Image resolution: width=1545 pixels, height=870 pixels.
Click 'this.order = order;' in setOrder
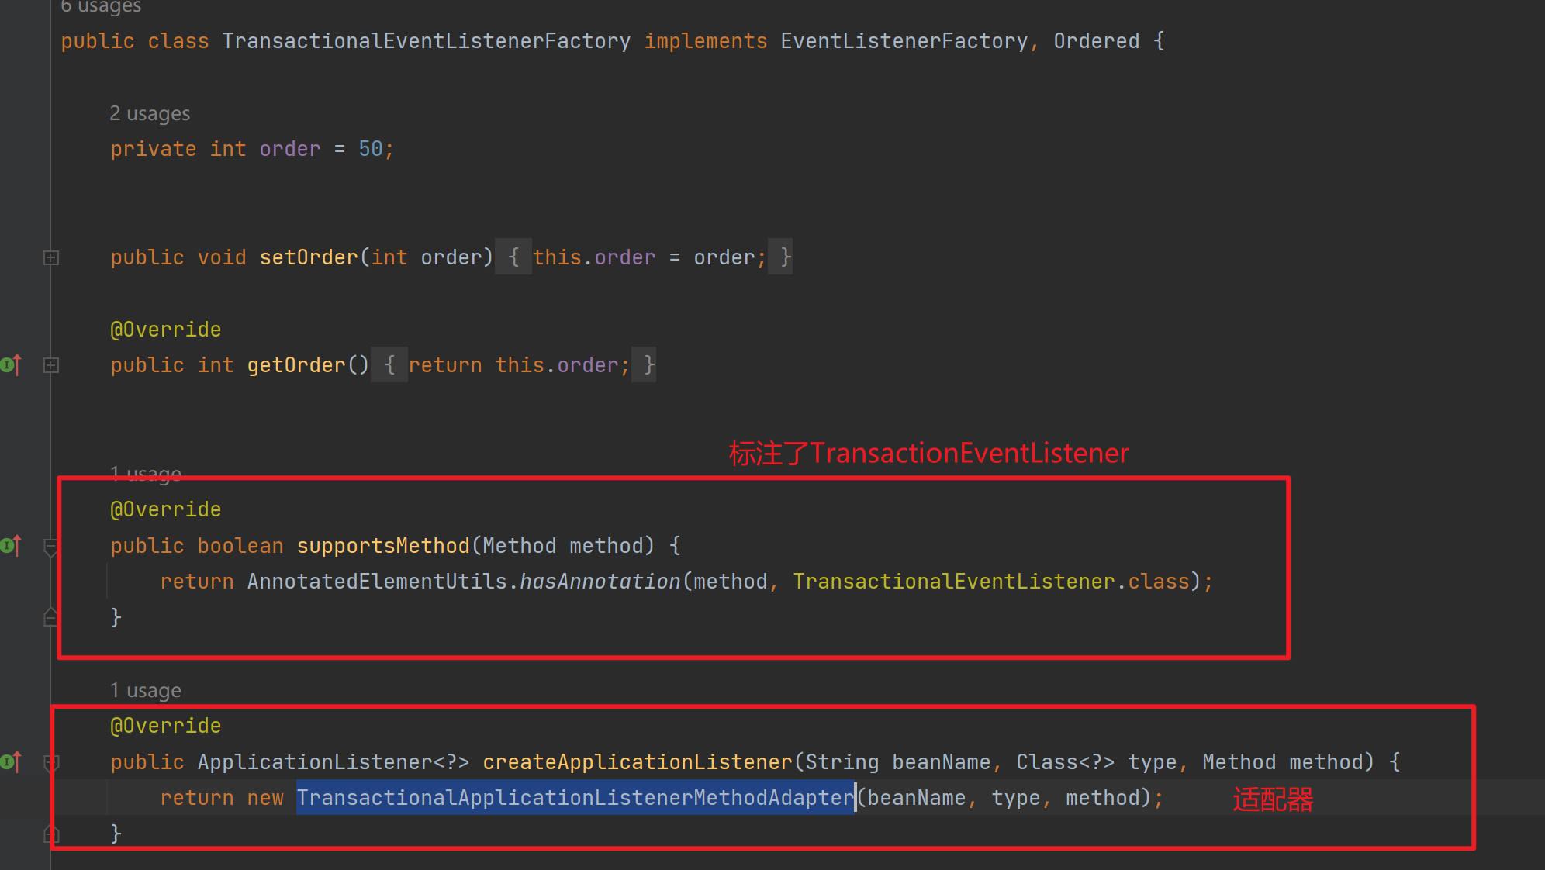coord(650,257)
